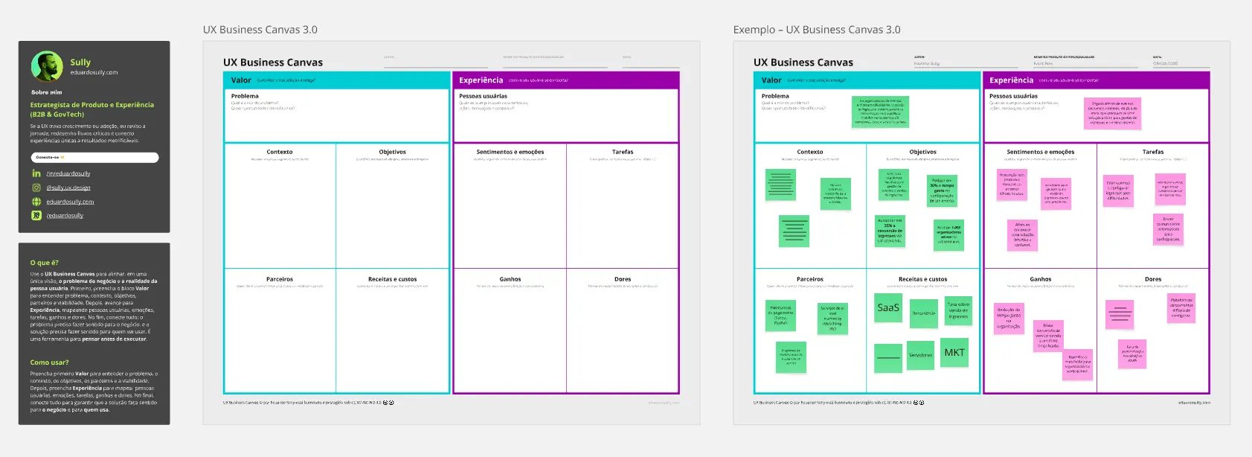Select the green Servidores sticky note
Image resolution: width=1252 pixels, height=457 pixels.
[920, 355]
